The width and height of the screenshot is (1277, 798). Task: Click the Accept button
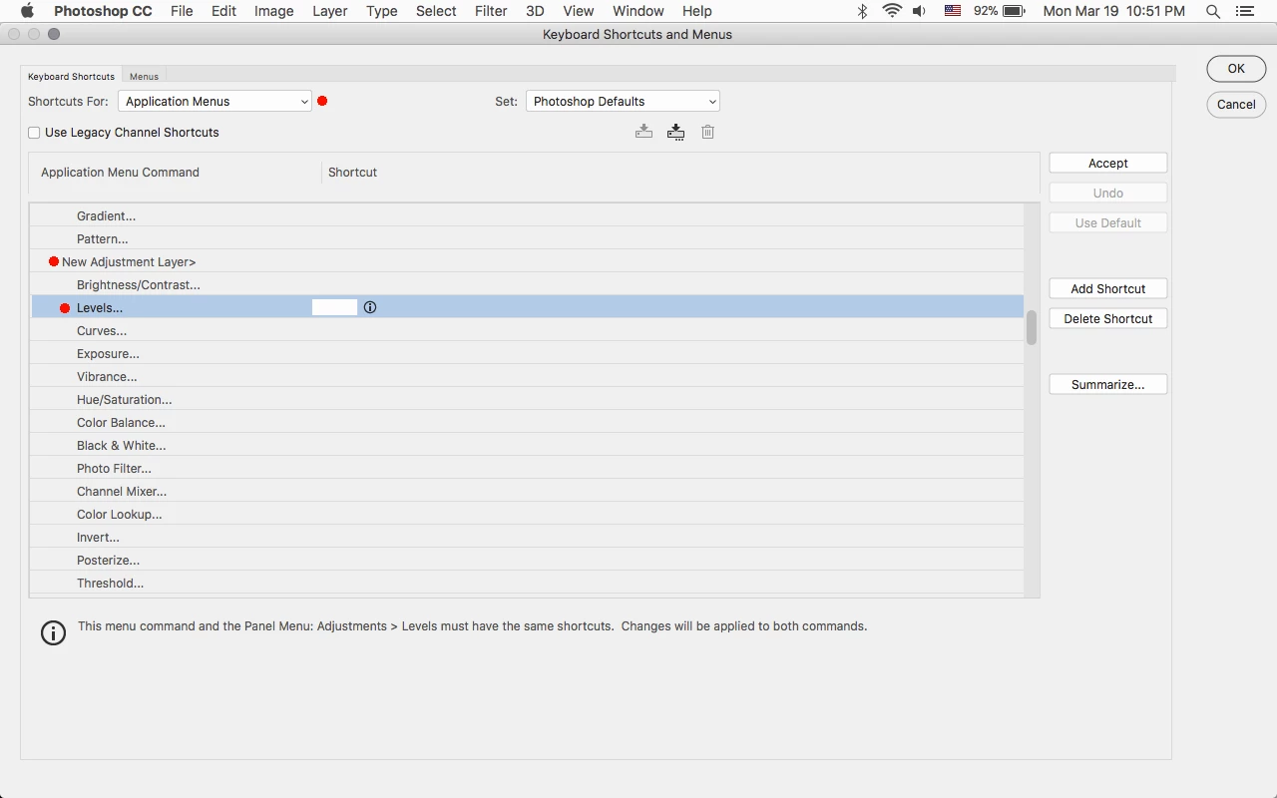1108,163
